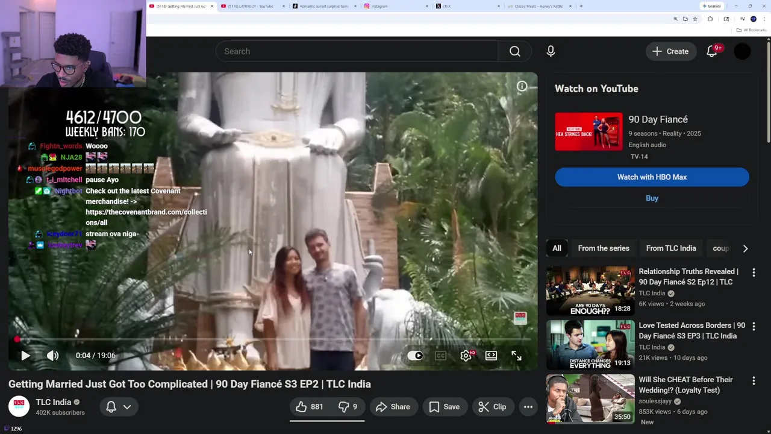The image size is (771, 434).
Task: Click the video info icon
Action: (x=522, y=87)
